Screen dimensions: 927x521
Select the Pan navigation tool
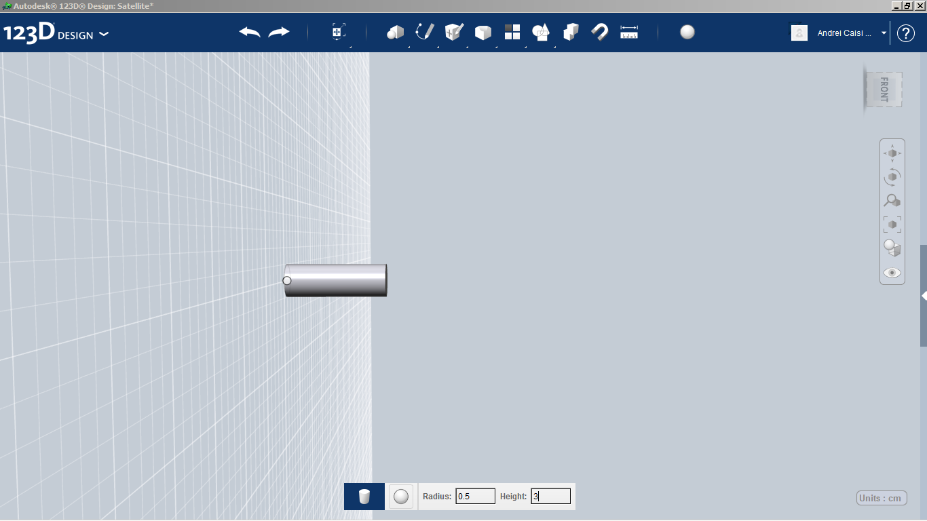pyautogui.click(x=892, y=153)
